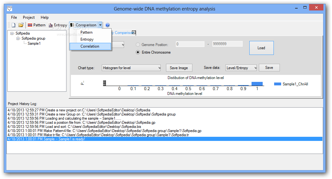This screenshot has height=179, width=332.
Task: Open the blue Help icon
Action: [107, 25]
